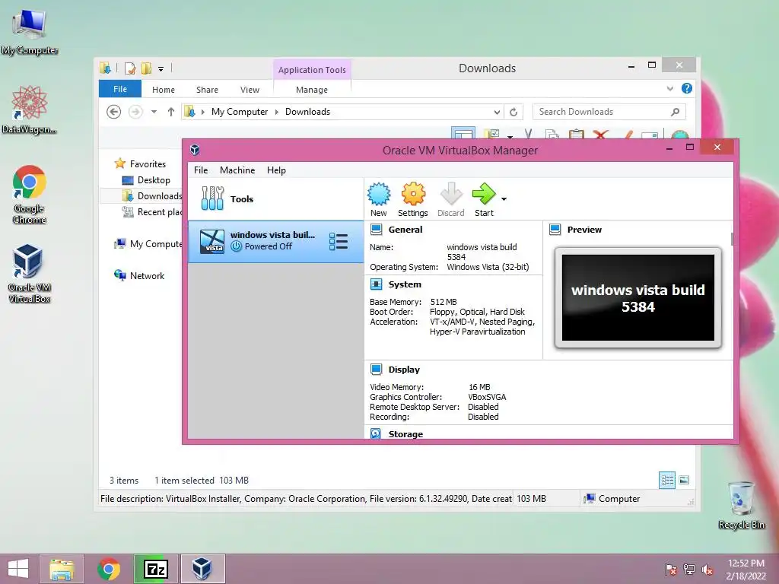The height and width of the screenshot is (584, 779).
Task: Click New folder icon in explorer title bar
Action: pos(147,68)
